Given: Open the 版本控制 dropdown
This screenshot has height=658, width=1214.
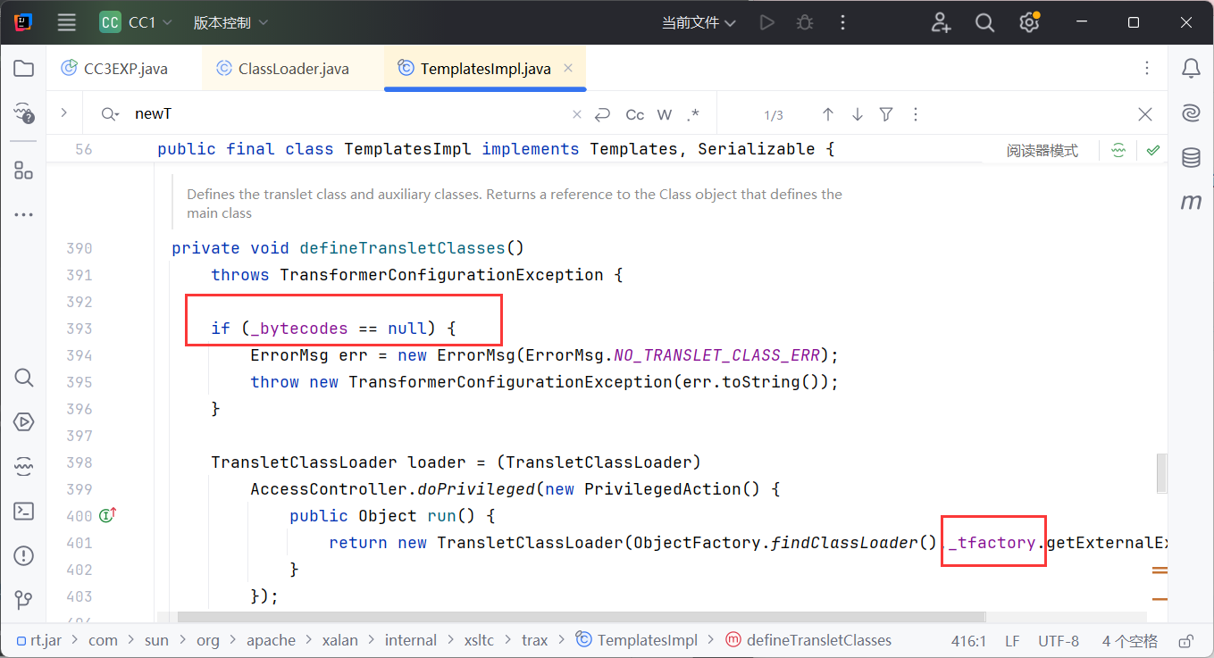Looking at the screenshot, I should 230,23.
